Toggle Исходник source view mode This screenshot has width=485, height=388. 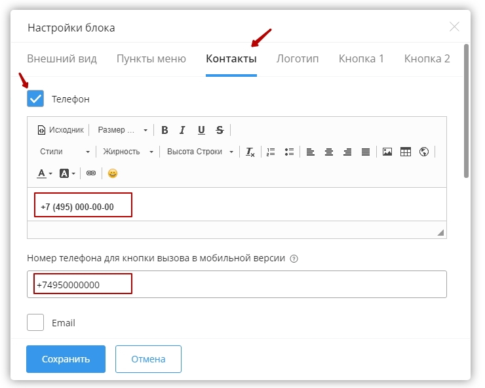[x=61, y=130]
